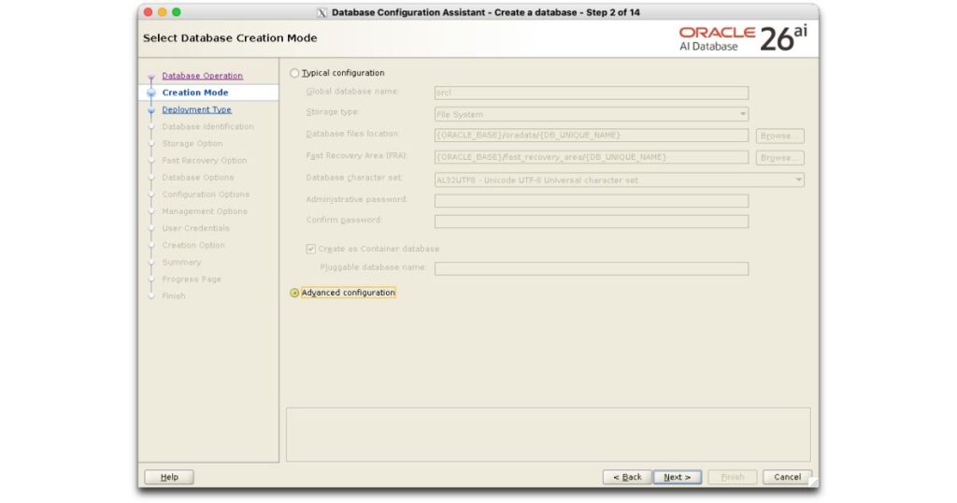Open the Storage type dropdown
957x503 pixels.
pyautogui.click(x=592, y=114)
